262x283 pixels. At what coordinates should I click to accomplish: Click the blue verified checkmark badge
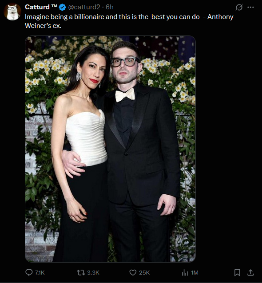pos(62,7)
